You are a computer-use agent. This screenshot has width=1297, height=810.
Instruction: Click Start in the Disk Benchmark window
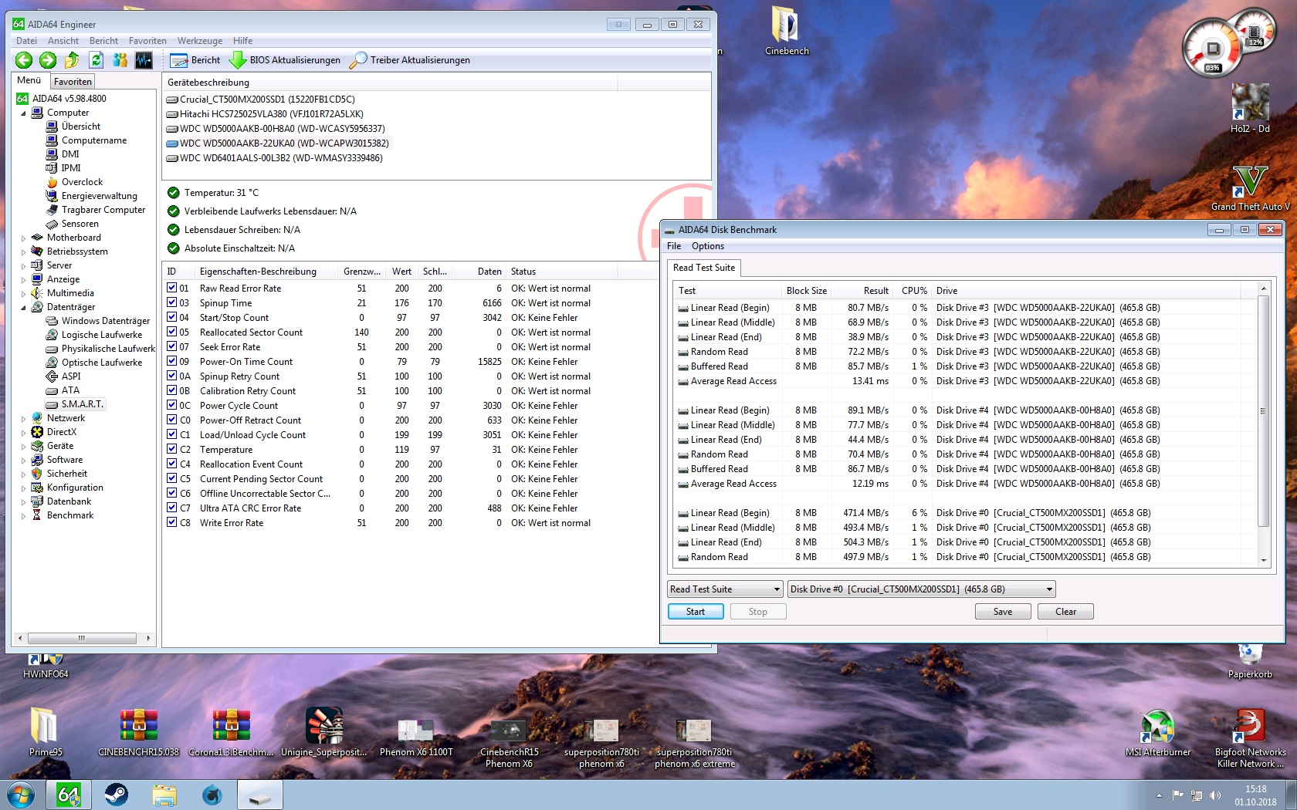pos(696,612)
